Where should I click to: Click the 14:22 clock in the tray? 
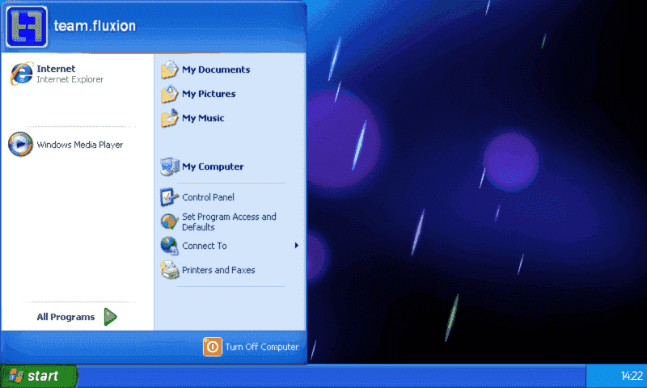coord(632,376)
